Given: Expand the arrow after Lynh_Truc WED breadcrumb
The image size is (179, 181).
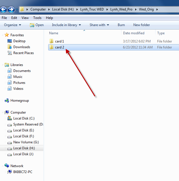Looking at the screenshot, I should [x=107, y=9].
